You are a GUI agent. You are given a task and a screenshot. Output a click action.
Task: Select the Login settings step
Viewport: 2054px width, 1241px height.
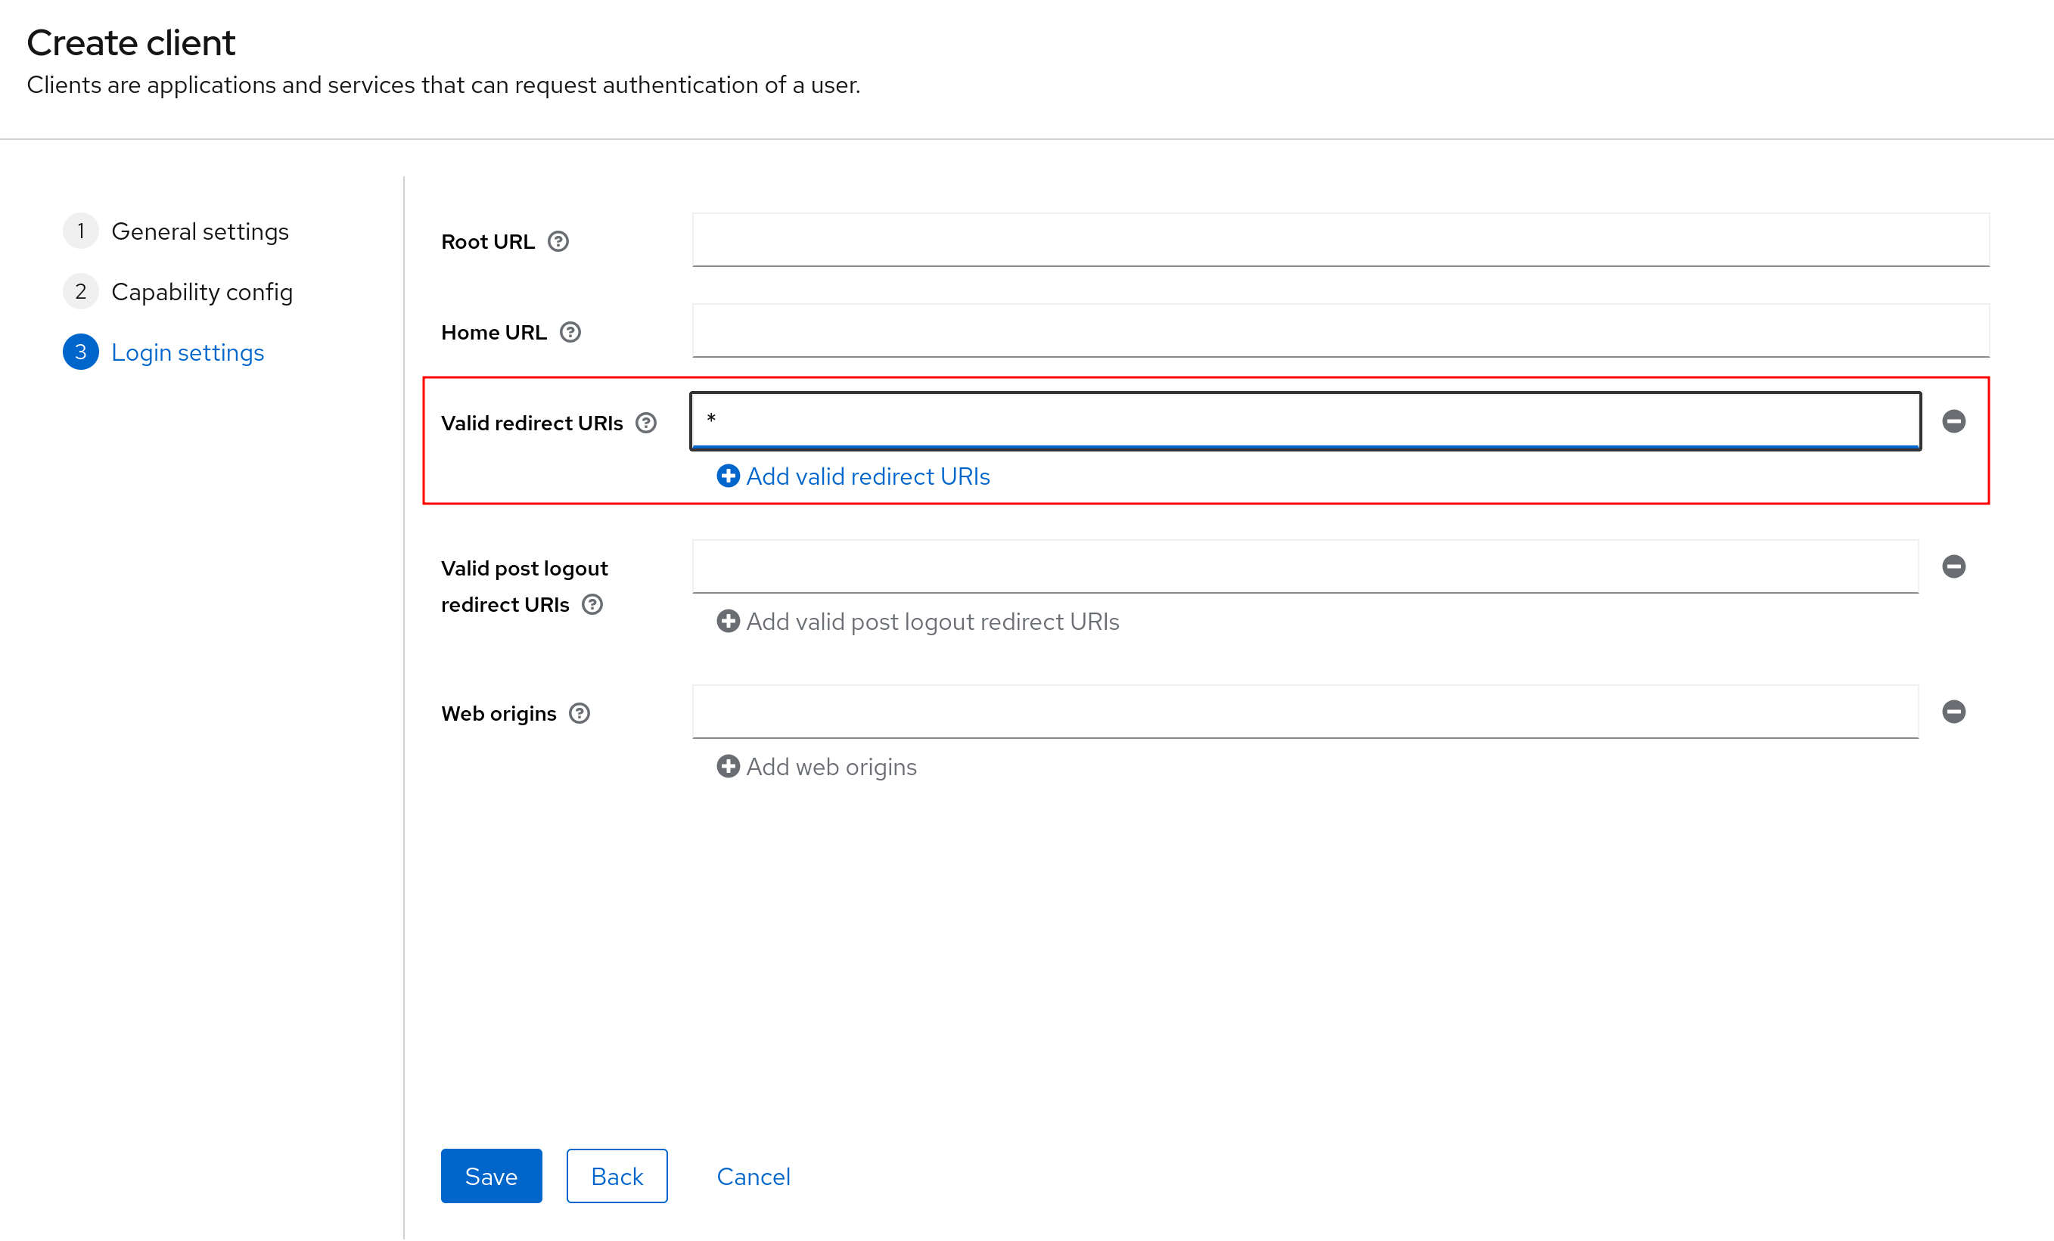[188, 352]
